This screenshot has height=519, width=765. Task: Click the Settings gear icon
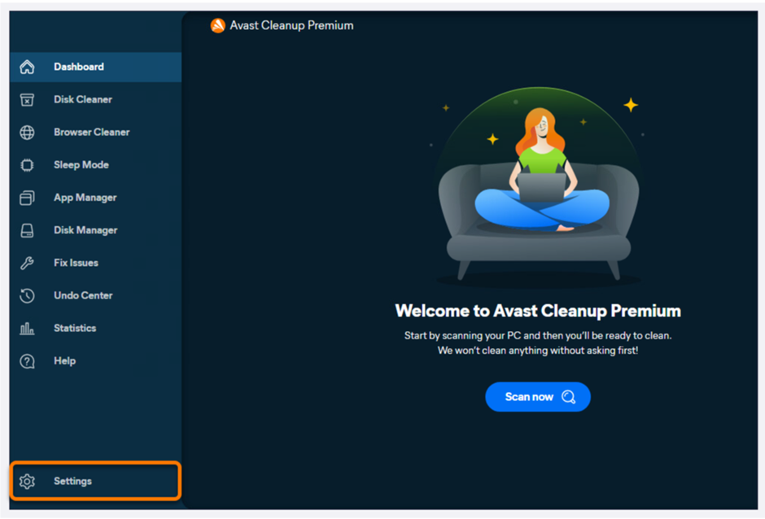(x=27, y=482)
